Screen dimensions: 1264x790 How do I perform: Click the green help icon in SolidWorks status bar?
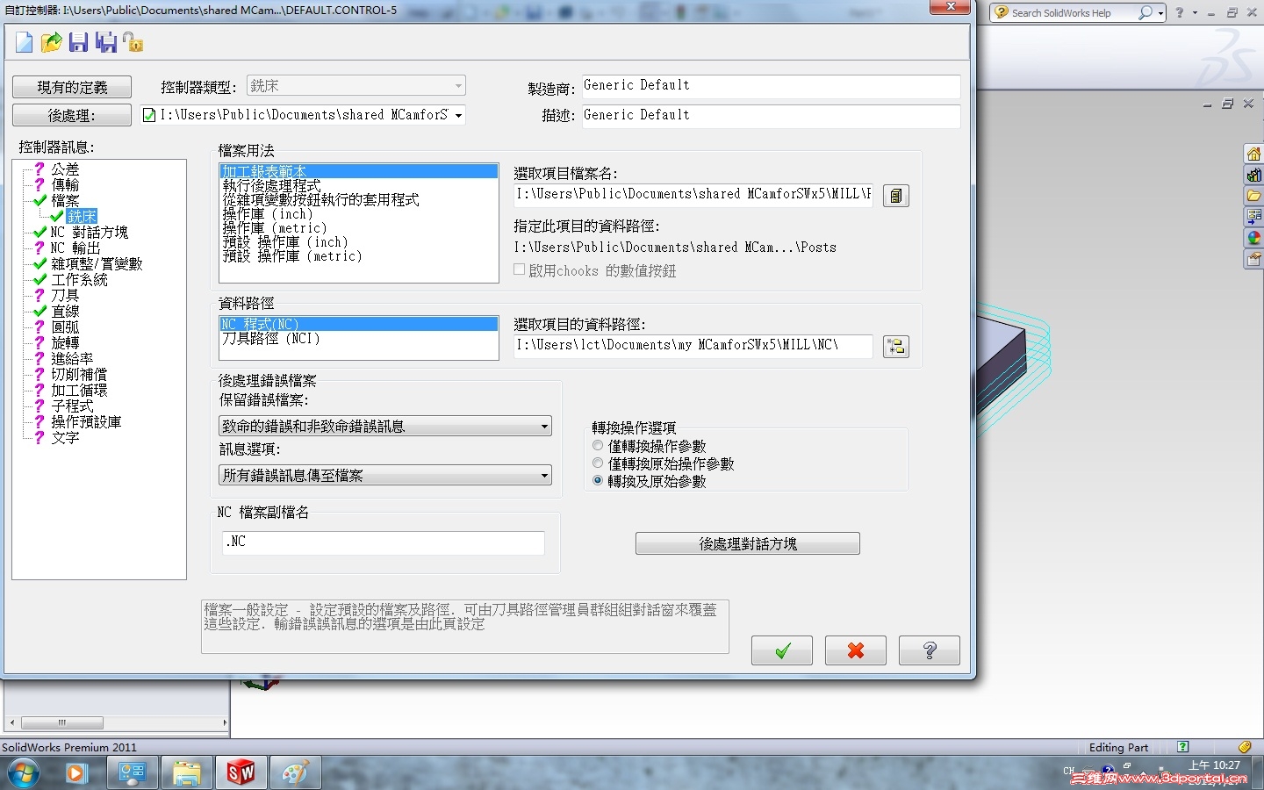[x=1183, y=747]
